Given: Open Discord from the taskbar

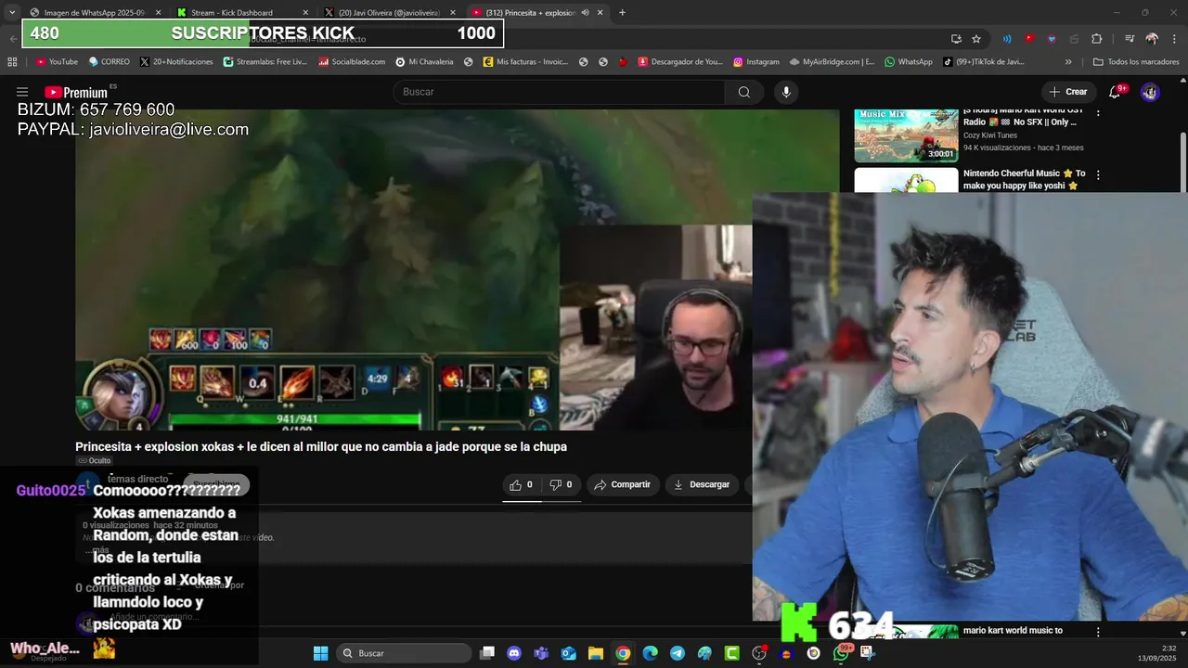Looking at the screenshot, I should [x=514, y=653].
